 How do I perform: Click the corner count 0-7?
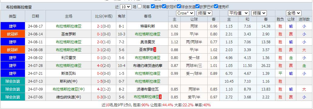(x=121, y=81)
